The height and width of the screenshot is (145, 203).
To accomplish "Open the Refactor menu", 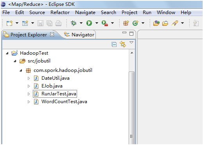I will [x=60, y=13].
